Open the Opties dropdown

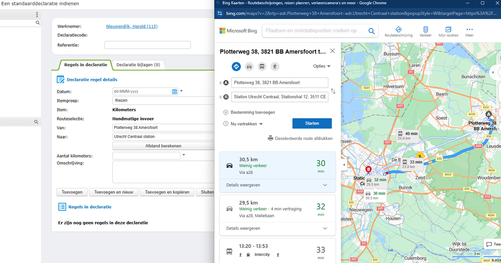pos(321,66)
